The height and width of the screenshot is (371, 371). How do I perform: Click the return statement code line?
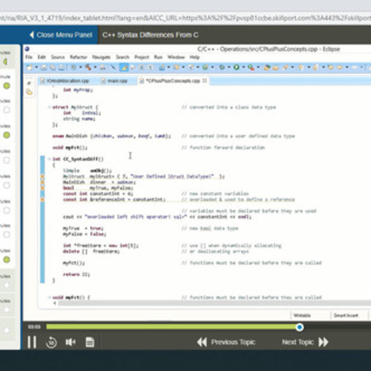tap(77, 275)
